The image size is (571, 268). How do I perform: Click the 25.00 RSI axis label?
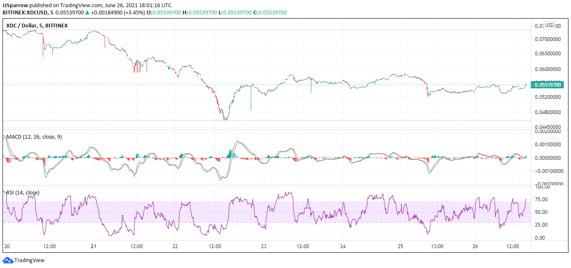(542, 225)
